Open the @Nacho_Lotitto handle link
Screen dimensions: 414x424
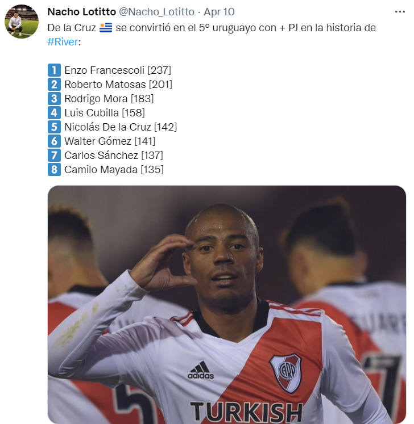[x=156, y=11]
